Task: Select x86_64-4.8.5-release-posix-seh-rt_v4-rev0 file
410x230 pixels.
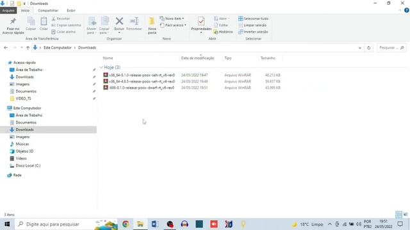Action: [142, 81]
